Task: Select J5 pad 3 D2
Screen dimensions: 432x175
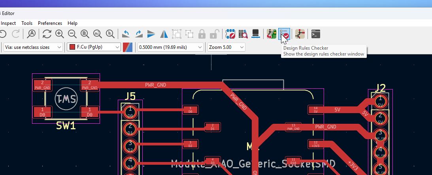Action: (130, 146)
